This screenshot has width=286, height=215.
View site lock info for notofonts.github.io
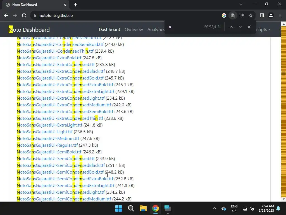[35, 16]
